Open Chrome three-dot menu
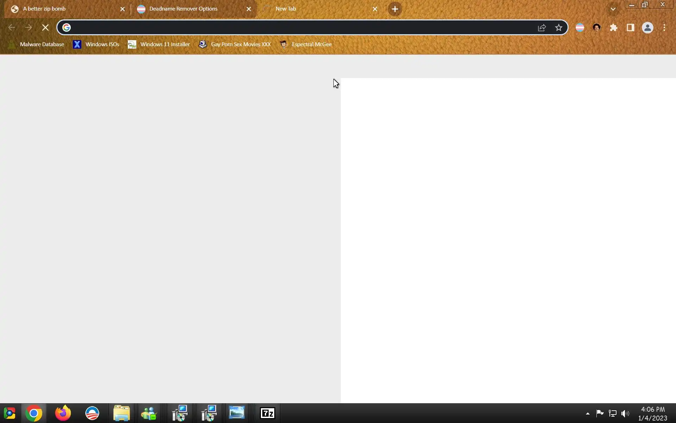This screenshot has height=423, width=676. [664, 27]
